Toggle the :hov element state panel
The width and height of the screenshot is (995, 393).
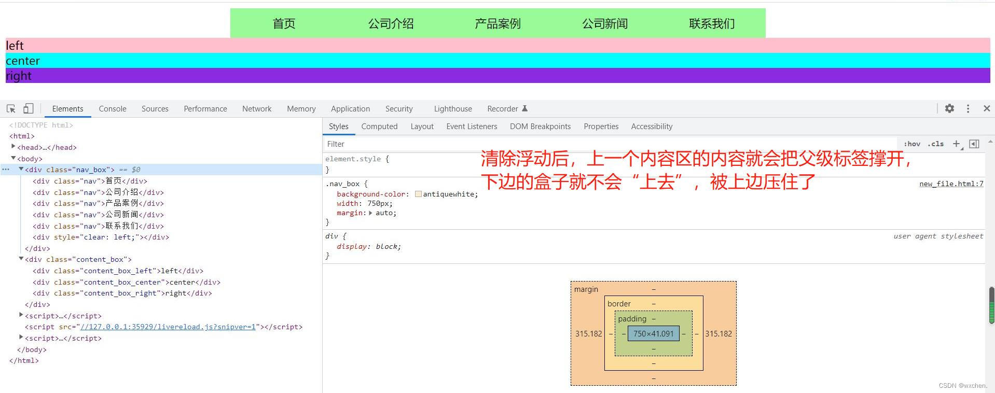[911, 144]
